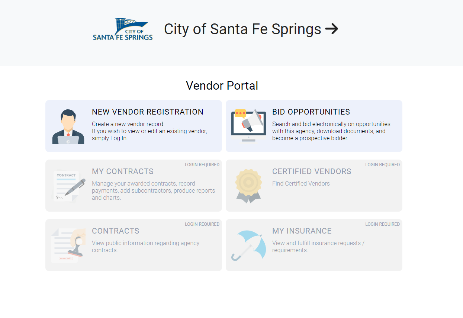463x318 pixels.
Task: Click the approved stamp document icon under Contracts
Action: coord(68,244)
